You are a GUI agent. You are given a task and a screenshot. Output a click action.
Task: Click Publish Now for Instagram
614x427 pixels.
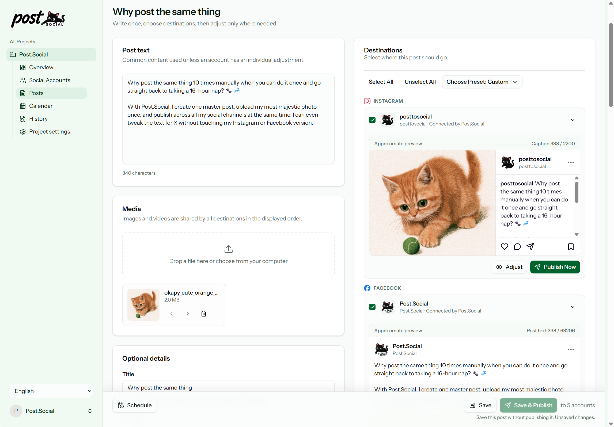click(555, 267)
